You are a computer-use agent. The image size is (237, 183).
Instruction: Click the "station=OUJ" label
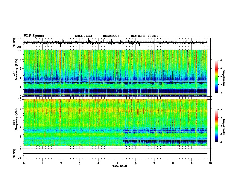[111, 36]
